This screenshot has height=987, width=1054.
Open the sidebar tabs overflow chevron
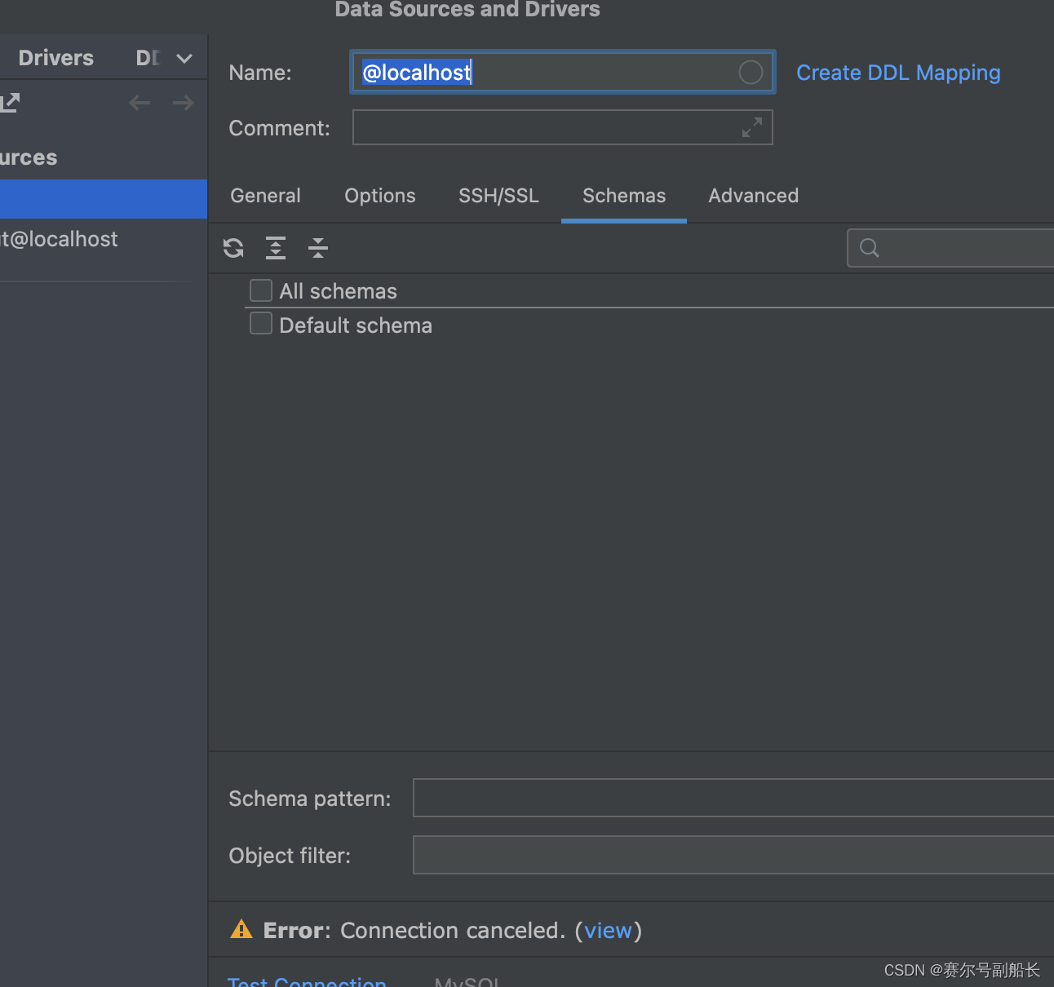click(x=184, y=59)
